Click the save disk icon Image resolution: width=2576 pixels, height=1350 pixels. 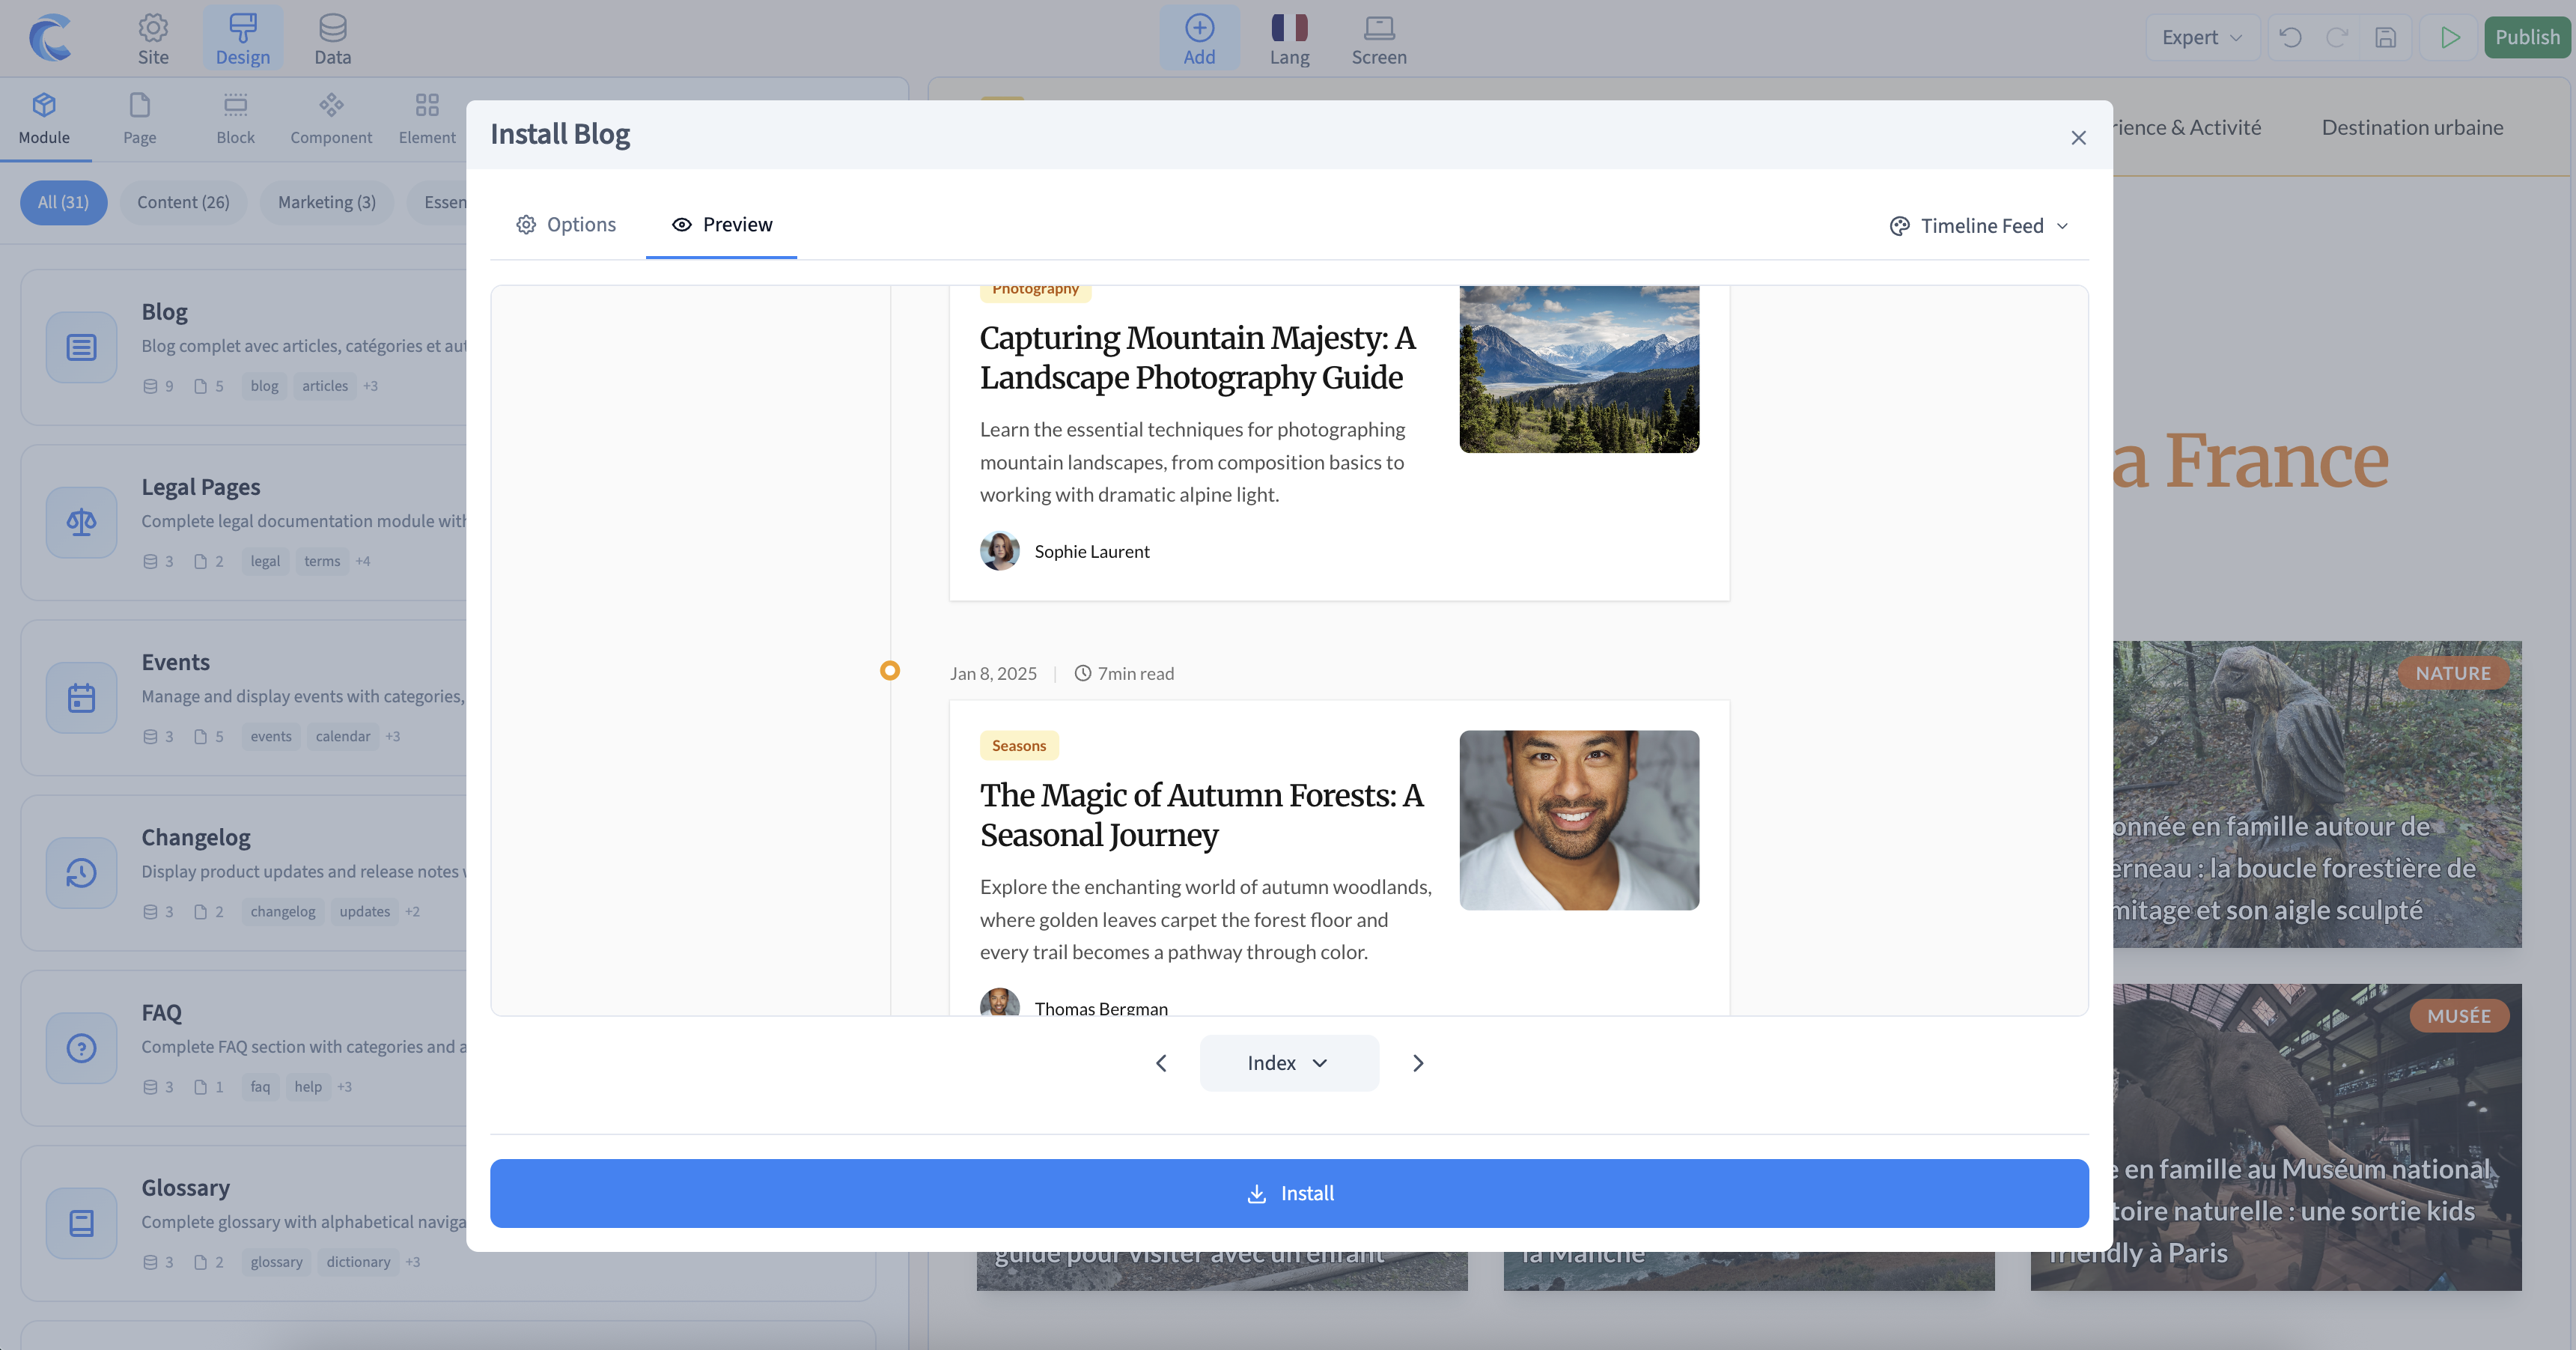pos(2386,38)
